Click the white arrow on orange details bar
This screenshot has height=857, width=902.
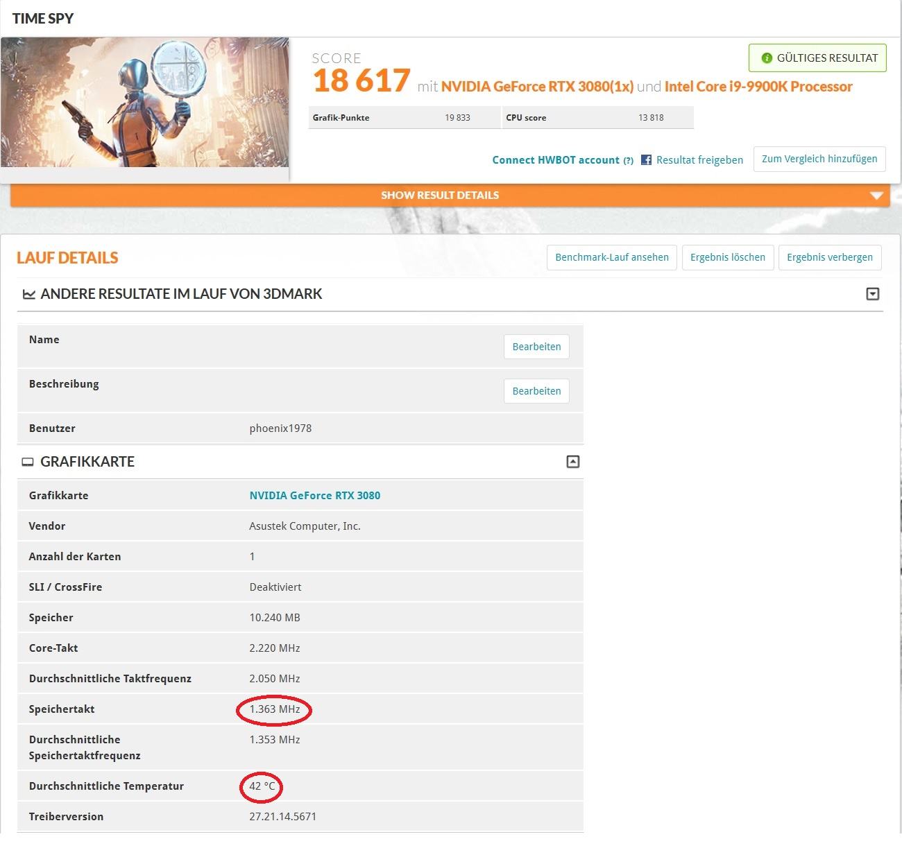[x=876, y=196]
